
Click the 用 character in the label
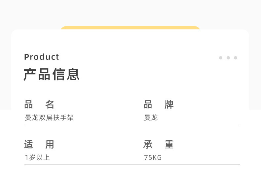click(x=50, y=144)
